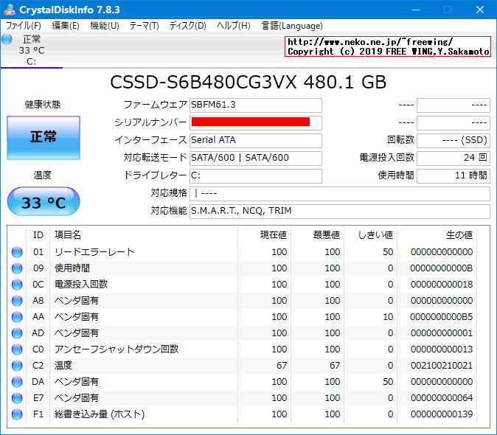
Task: Click status circle for C2 温度 row
Action: tap(17, 366)
